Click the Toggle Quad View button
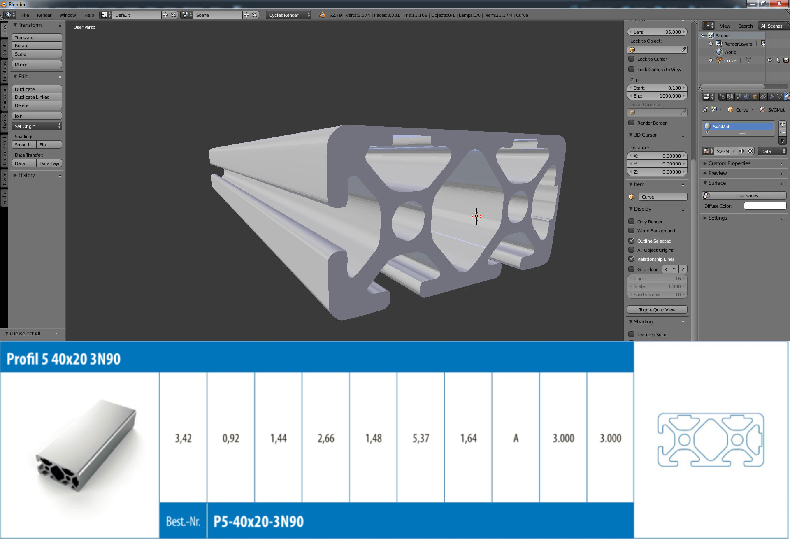Viewport: 790px width, 539px height. (657, 310)
